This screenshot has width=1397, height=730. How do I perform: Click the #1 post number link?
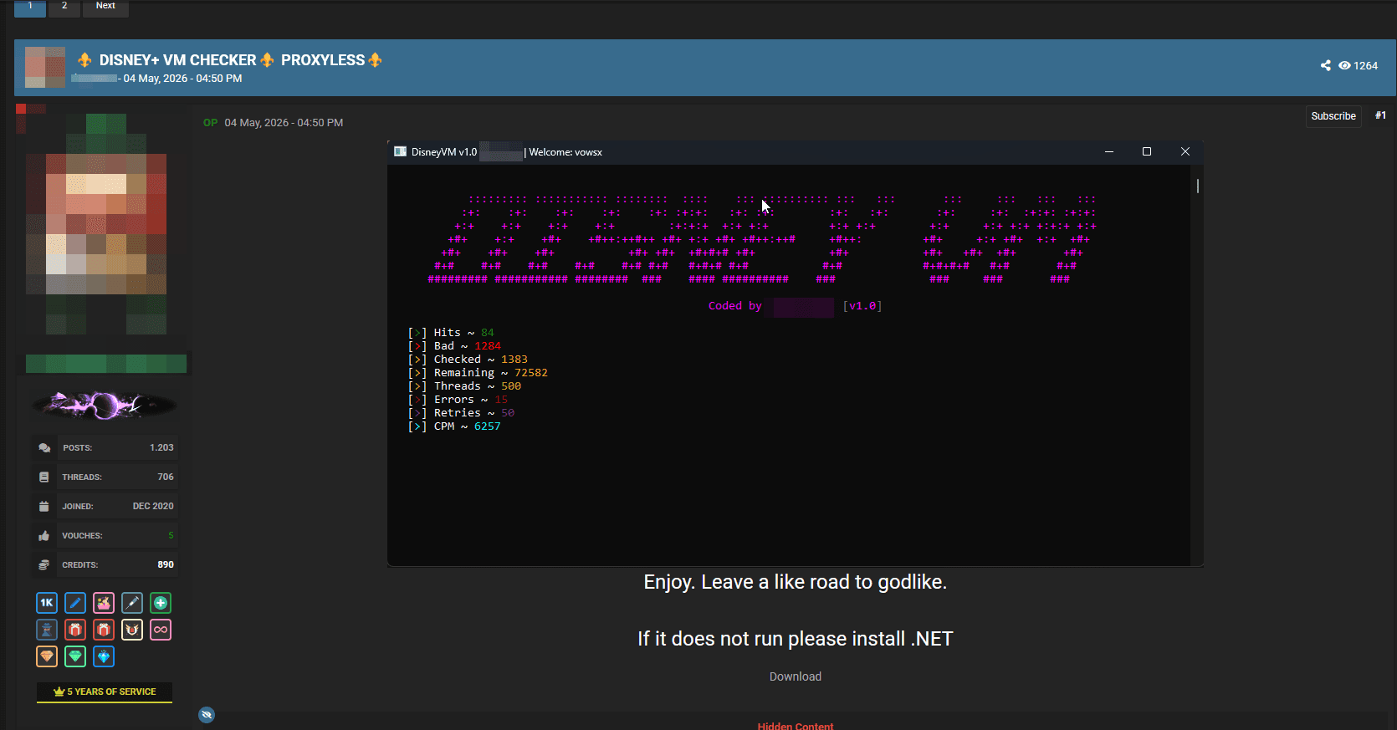pos(1380,115)
